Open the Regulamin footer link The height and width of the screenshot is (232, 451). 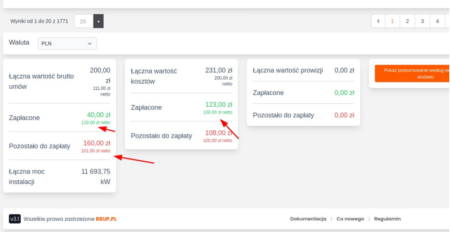coord(387,219)
